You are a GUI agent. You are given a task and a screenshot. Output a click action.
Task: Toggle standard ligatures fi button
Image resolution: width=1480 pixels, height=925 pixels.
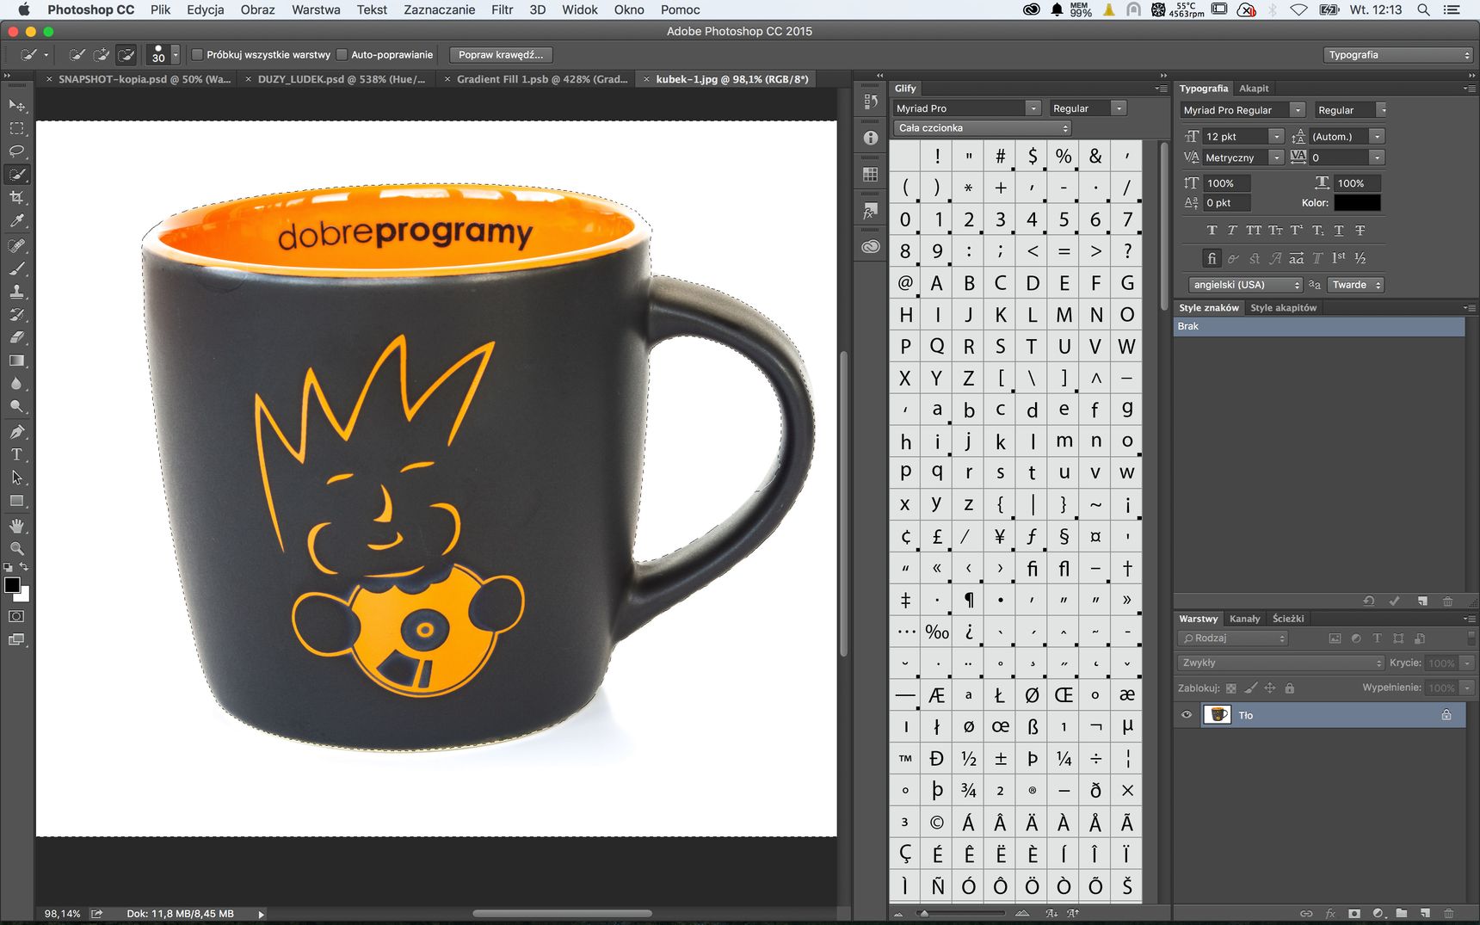(1212, 258)
